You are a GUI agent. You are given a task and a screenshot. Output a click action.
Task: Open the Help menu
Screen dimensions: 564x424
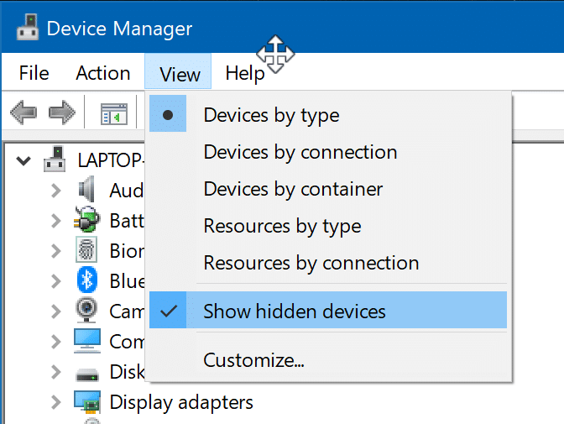point(245,73)
